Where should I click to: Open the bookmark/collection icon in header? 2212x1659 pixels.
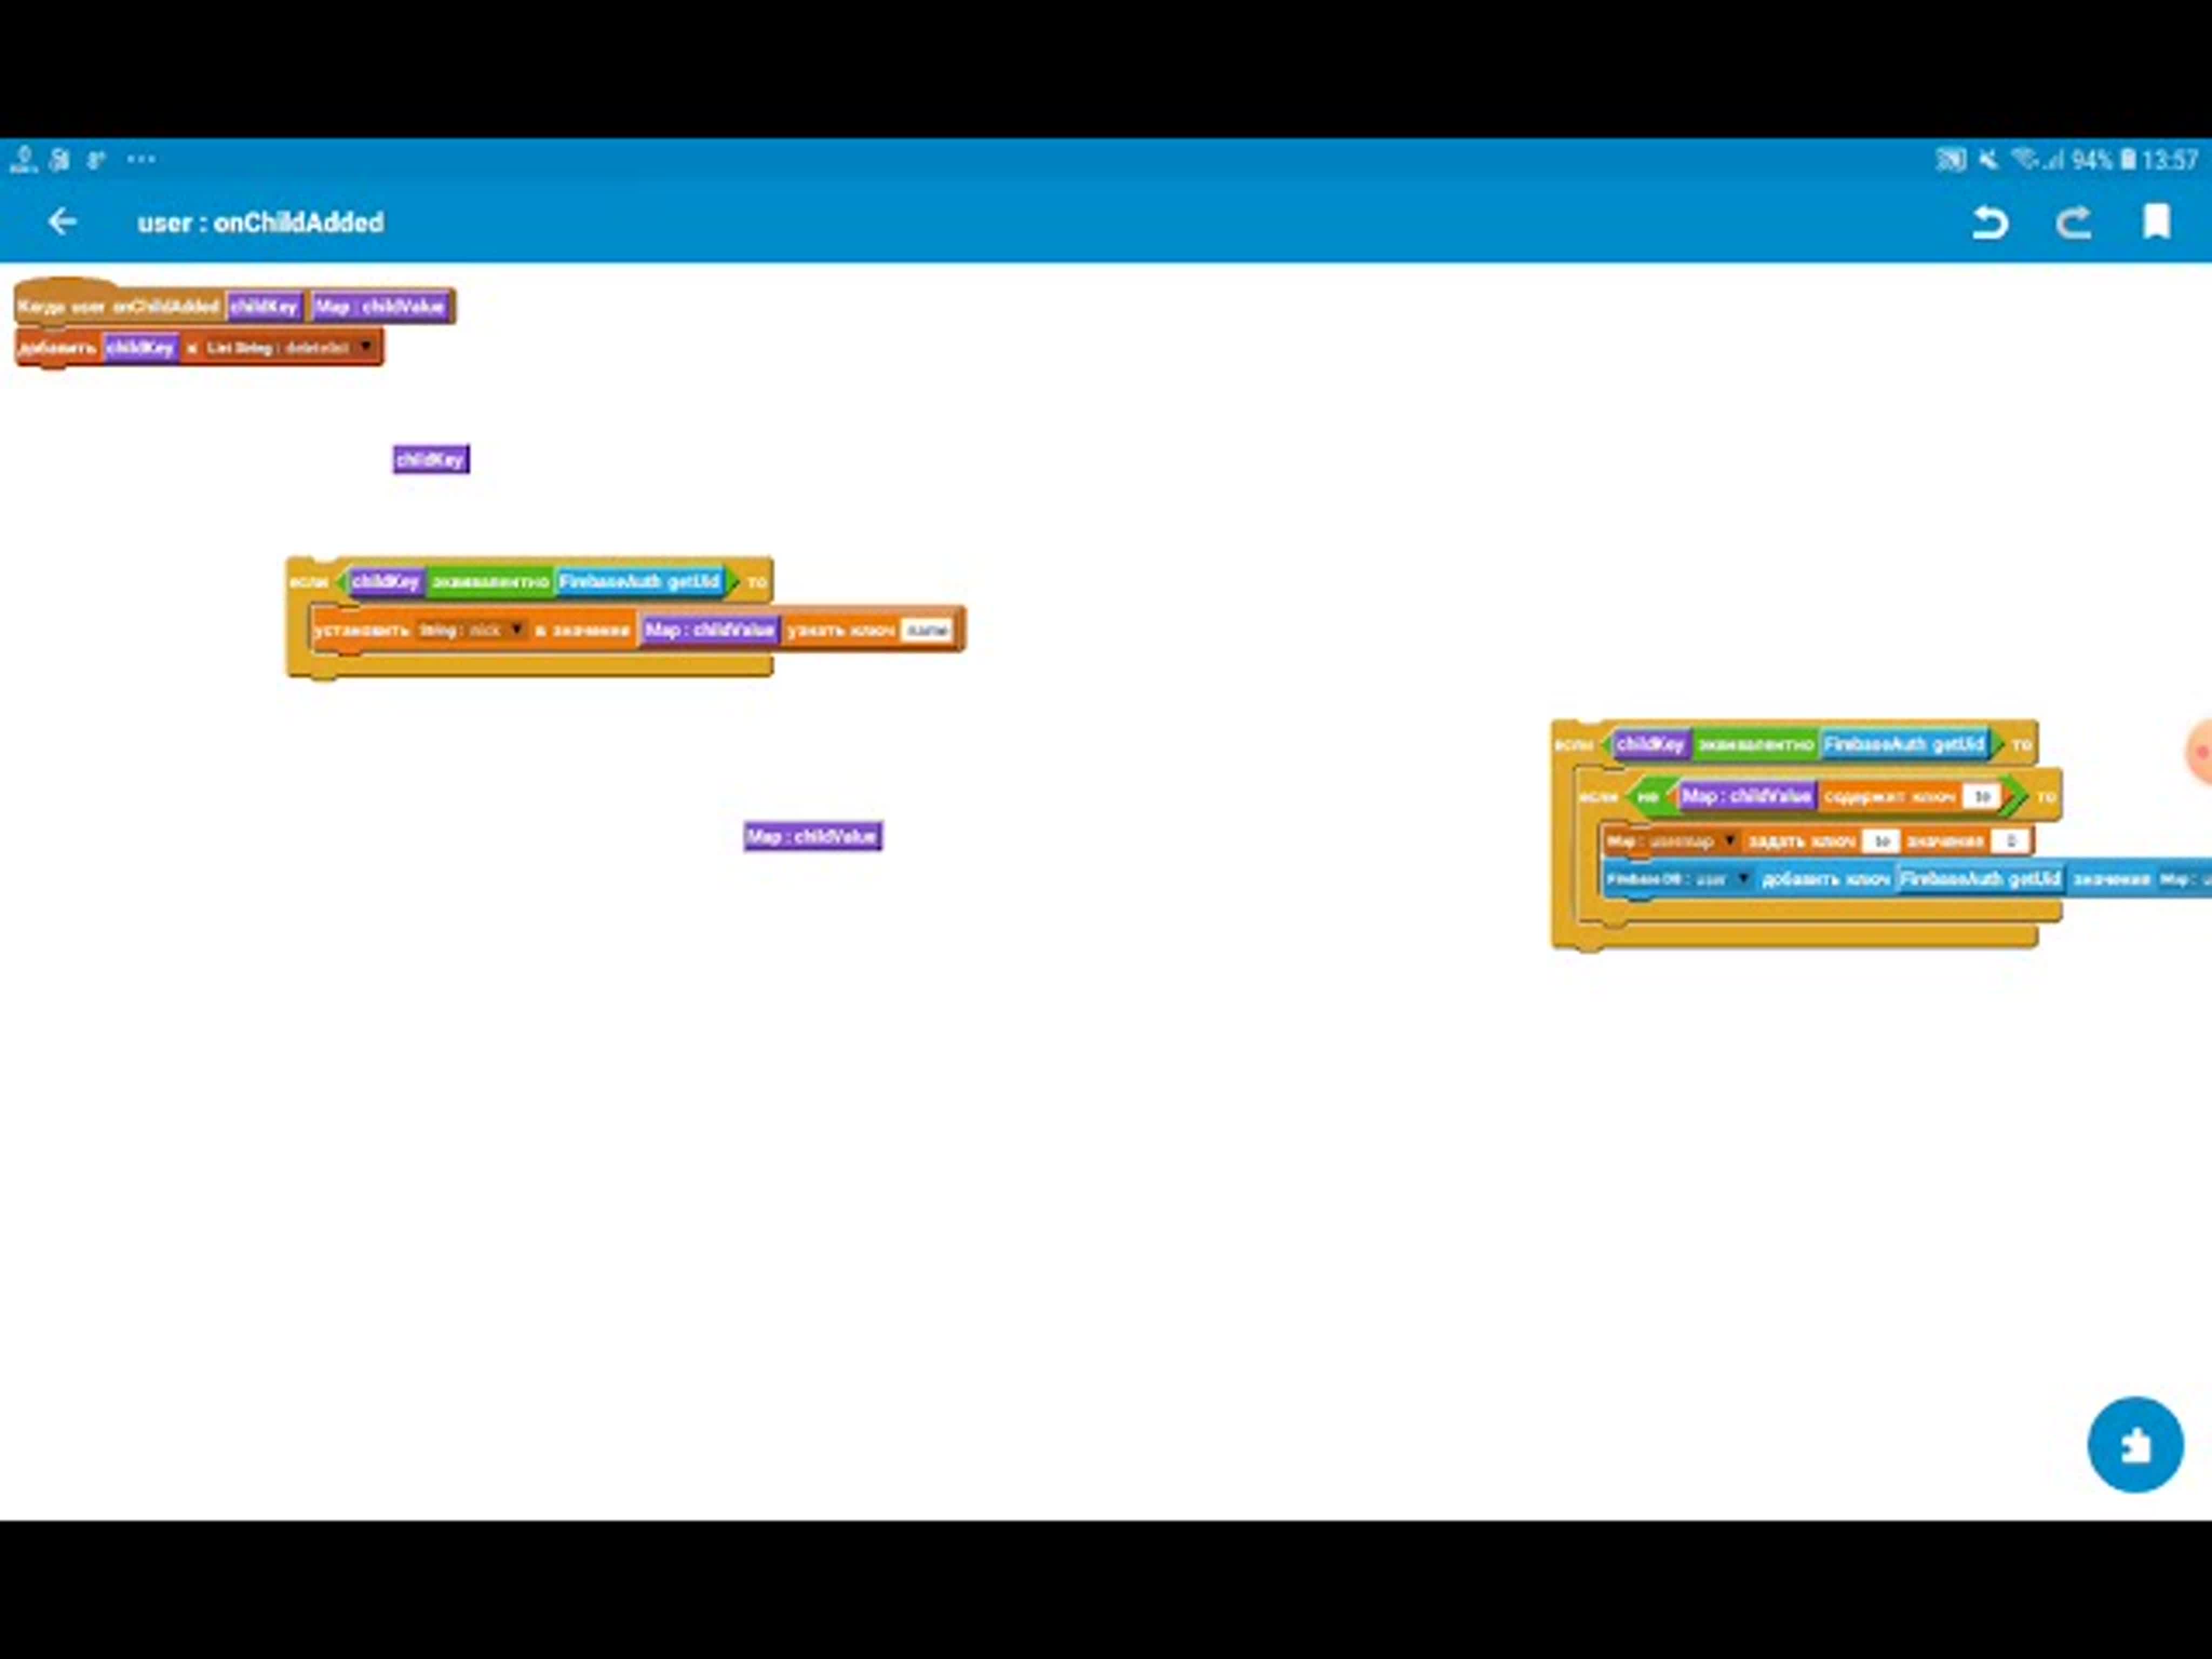[x=2156, y=222]
